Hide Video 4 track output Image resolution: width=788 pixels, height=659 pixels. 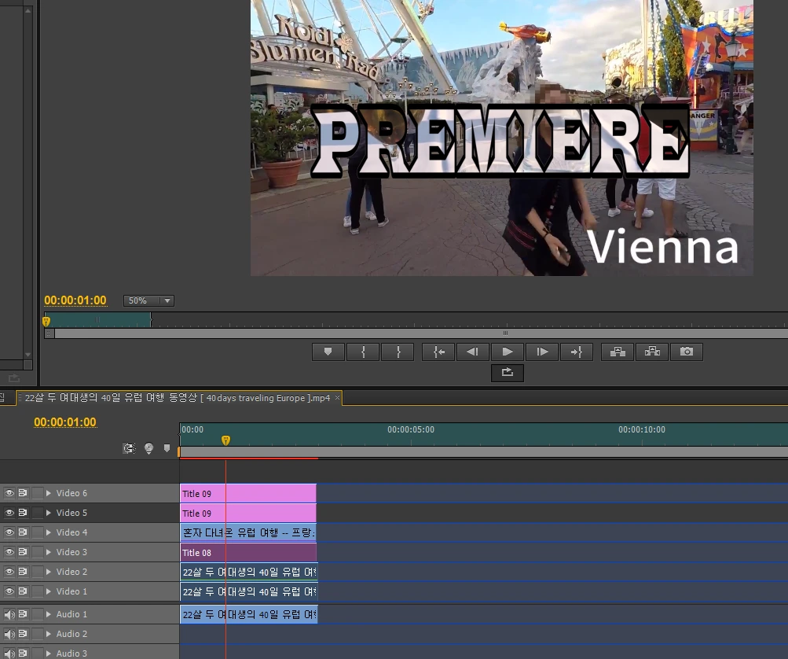9,532
